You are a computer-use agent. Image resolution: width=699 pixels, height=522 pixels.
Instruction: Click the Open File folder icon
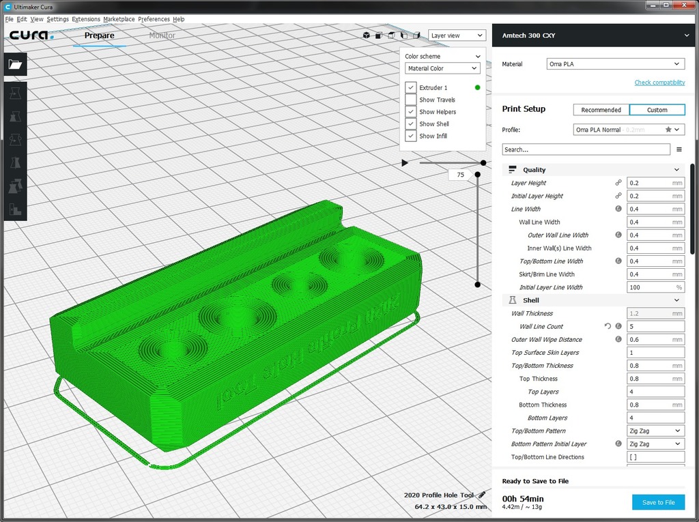(x=15, y=65)
